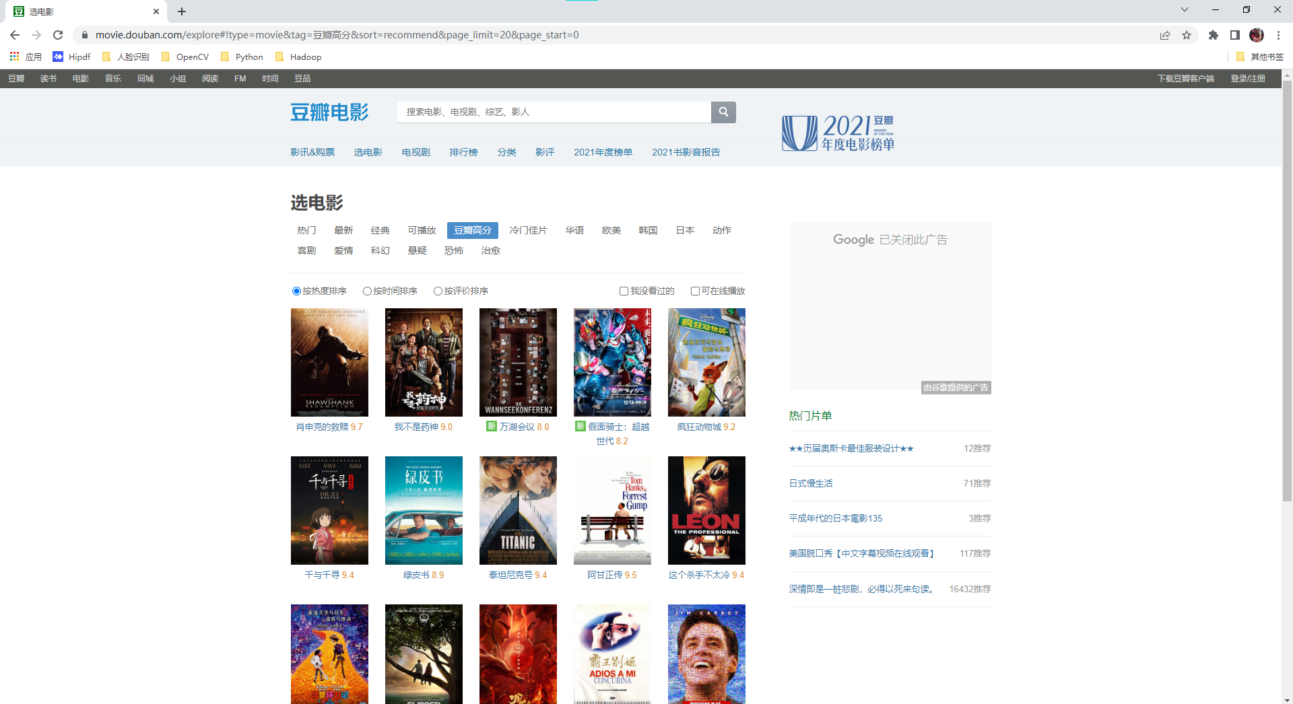Open the Python bookmark folder

tap(242, 57)
